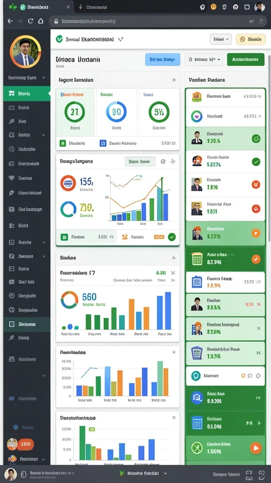Expand the chevron at the sidebar's very bottom
The height and width of the screenshot is (483, 271).
44,459
